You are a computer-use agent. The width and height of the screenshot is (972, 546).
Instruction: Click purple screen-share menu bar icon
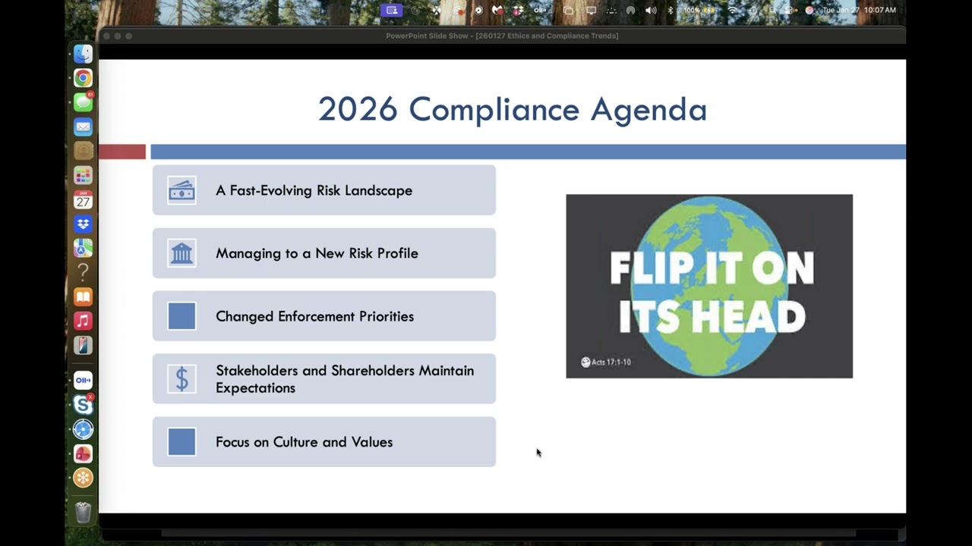(x=392, y=11)
